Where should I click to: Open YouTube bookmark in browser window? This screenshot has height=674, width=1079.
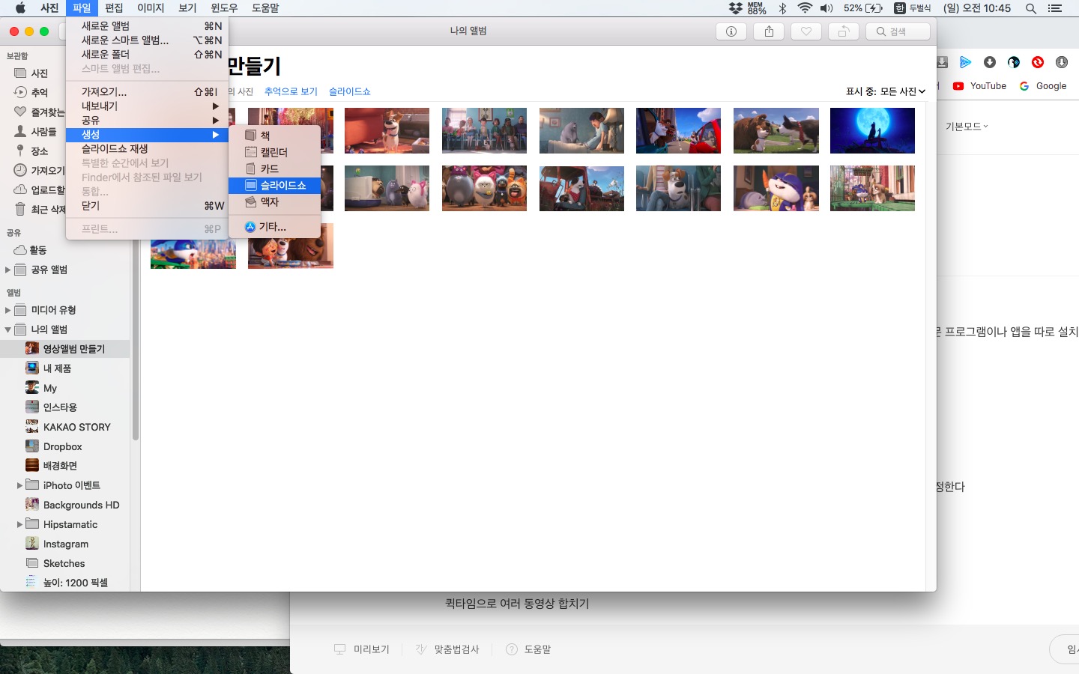click(980, 86)
